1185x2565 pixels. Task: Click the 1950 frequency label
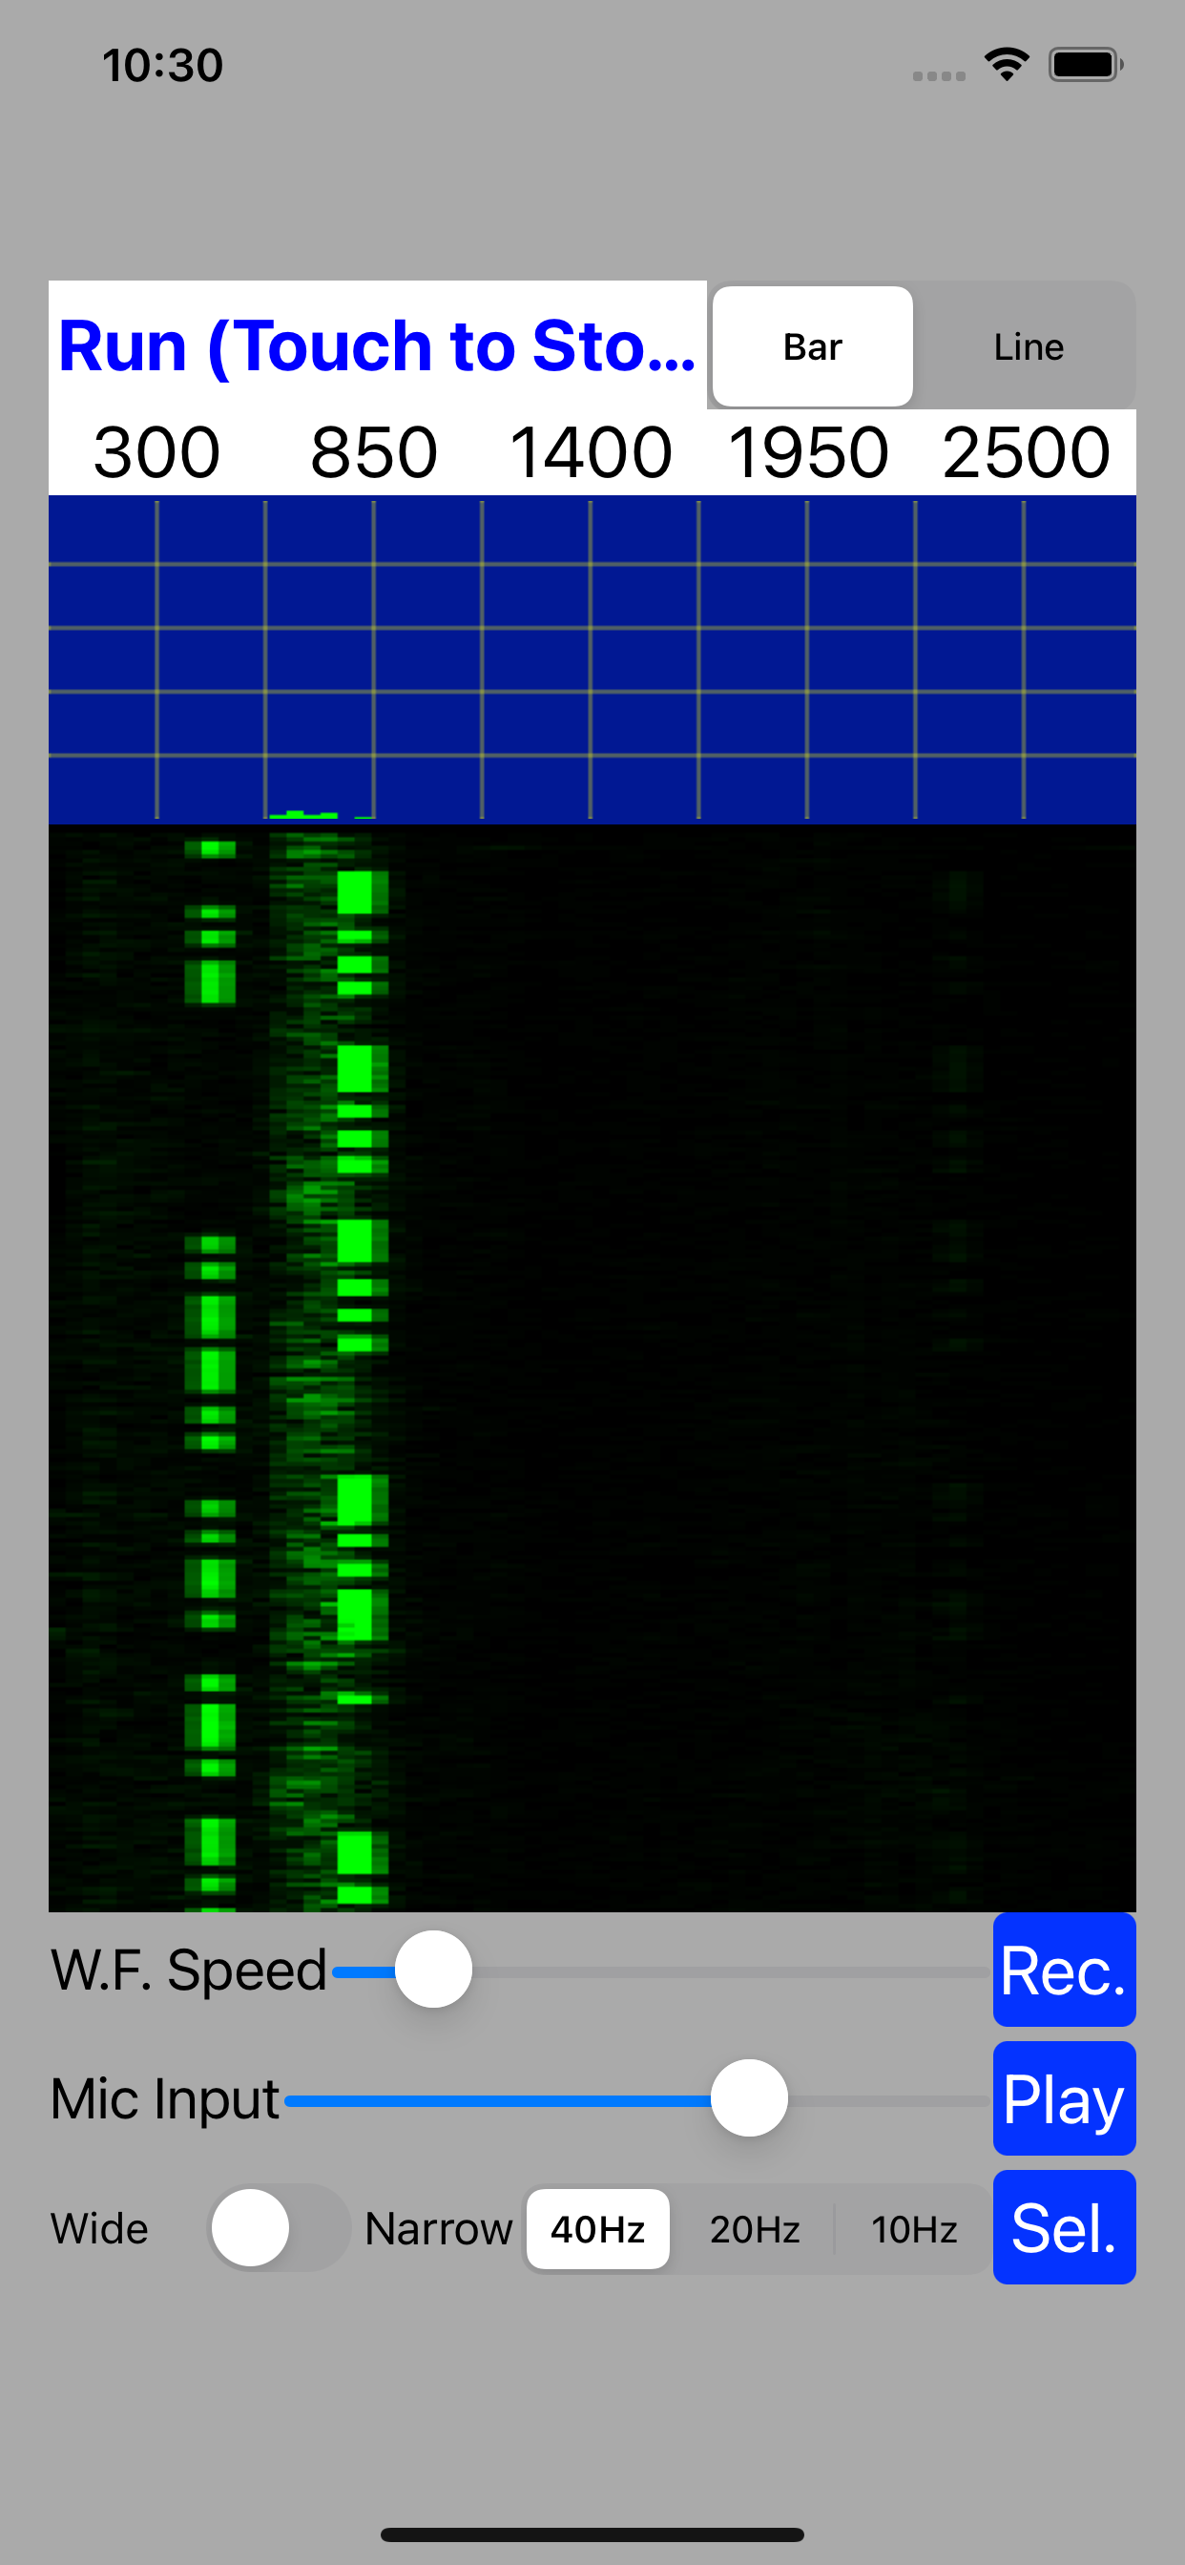click(807, 453)
